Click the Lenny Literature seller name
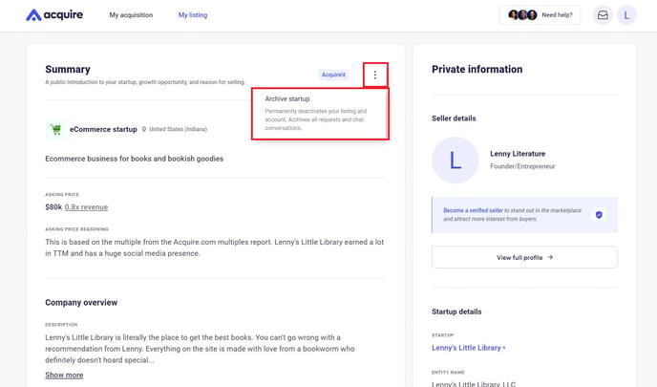The image size is (657, 387). (518, 154)
